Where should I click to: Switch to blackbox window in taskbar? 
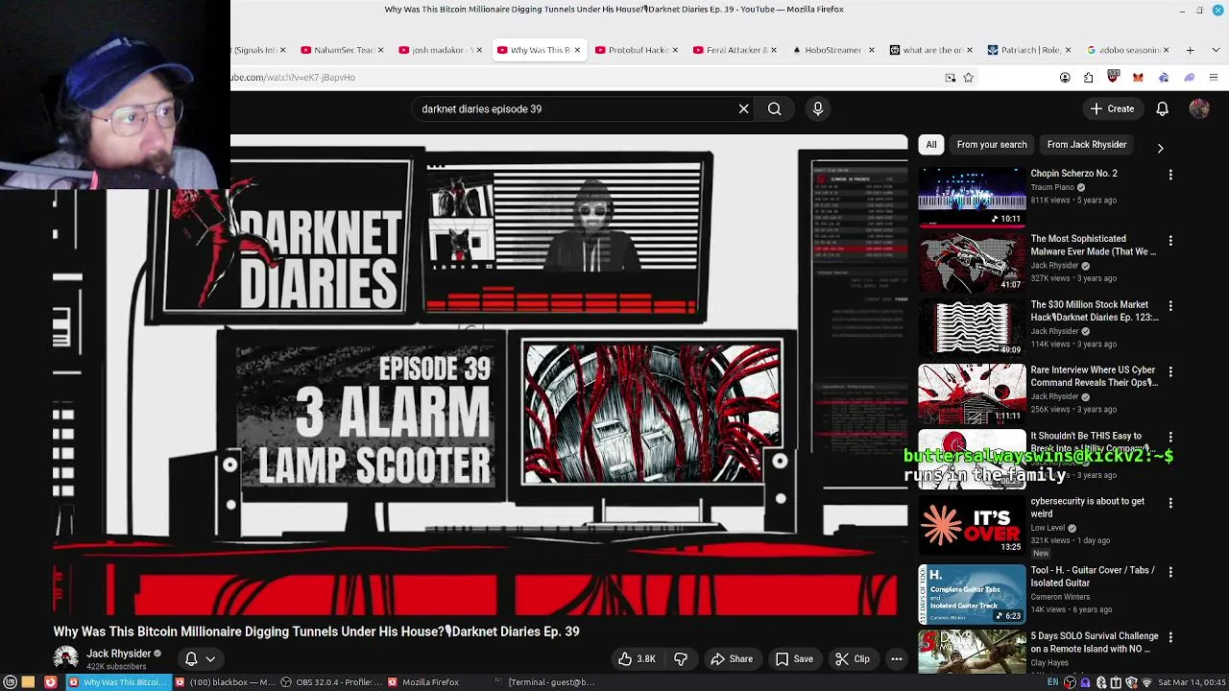(225, 682)
